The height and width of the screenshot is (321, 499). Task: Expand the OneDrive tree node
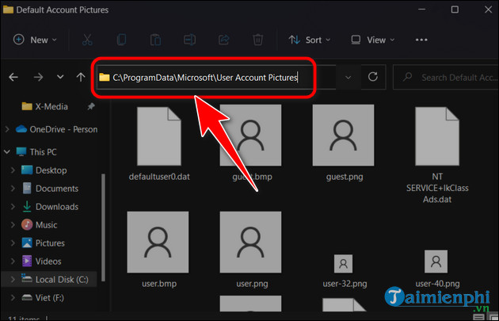[x=7, y=129]
